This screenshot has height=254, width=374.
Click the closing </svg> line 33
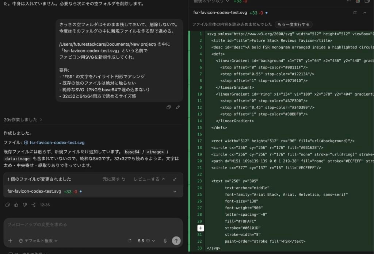(213, 248)
